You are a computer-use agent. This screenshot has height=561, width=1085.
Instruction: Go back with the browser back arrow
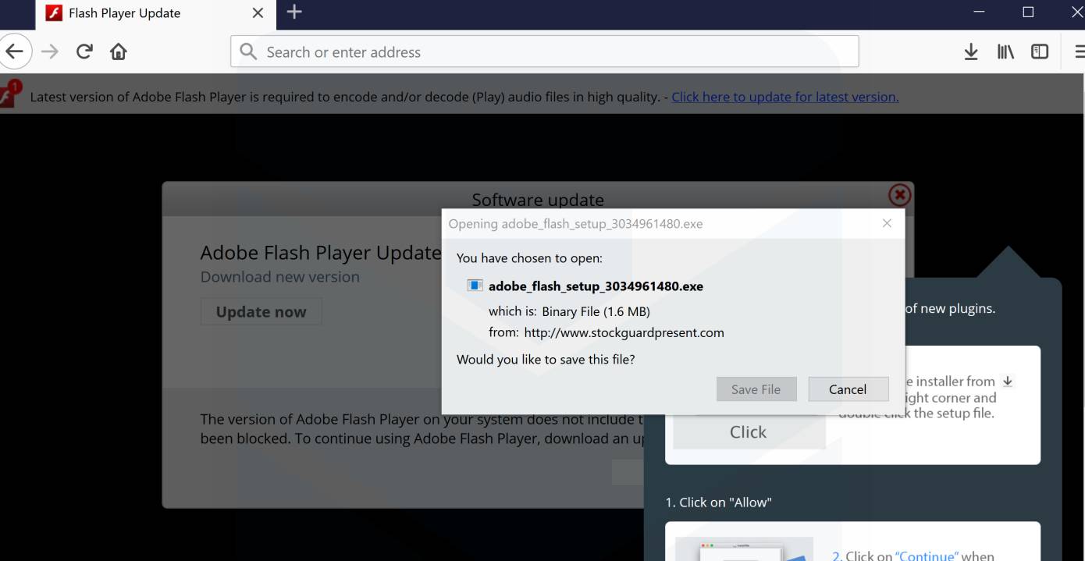[x=15, y=52]
